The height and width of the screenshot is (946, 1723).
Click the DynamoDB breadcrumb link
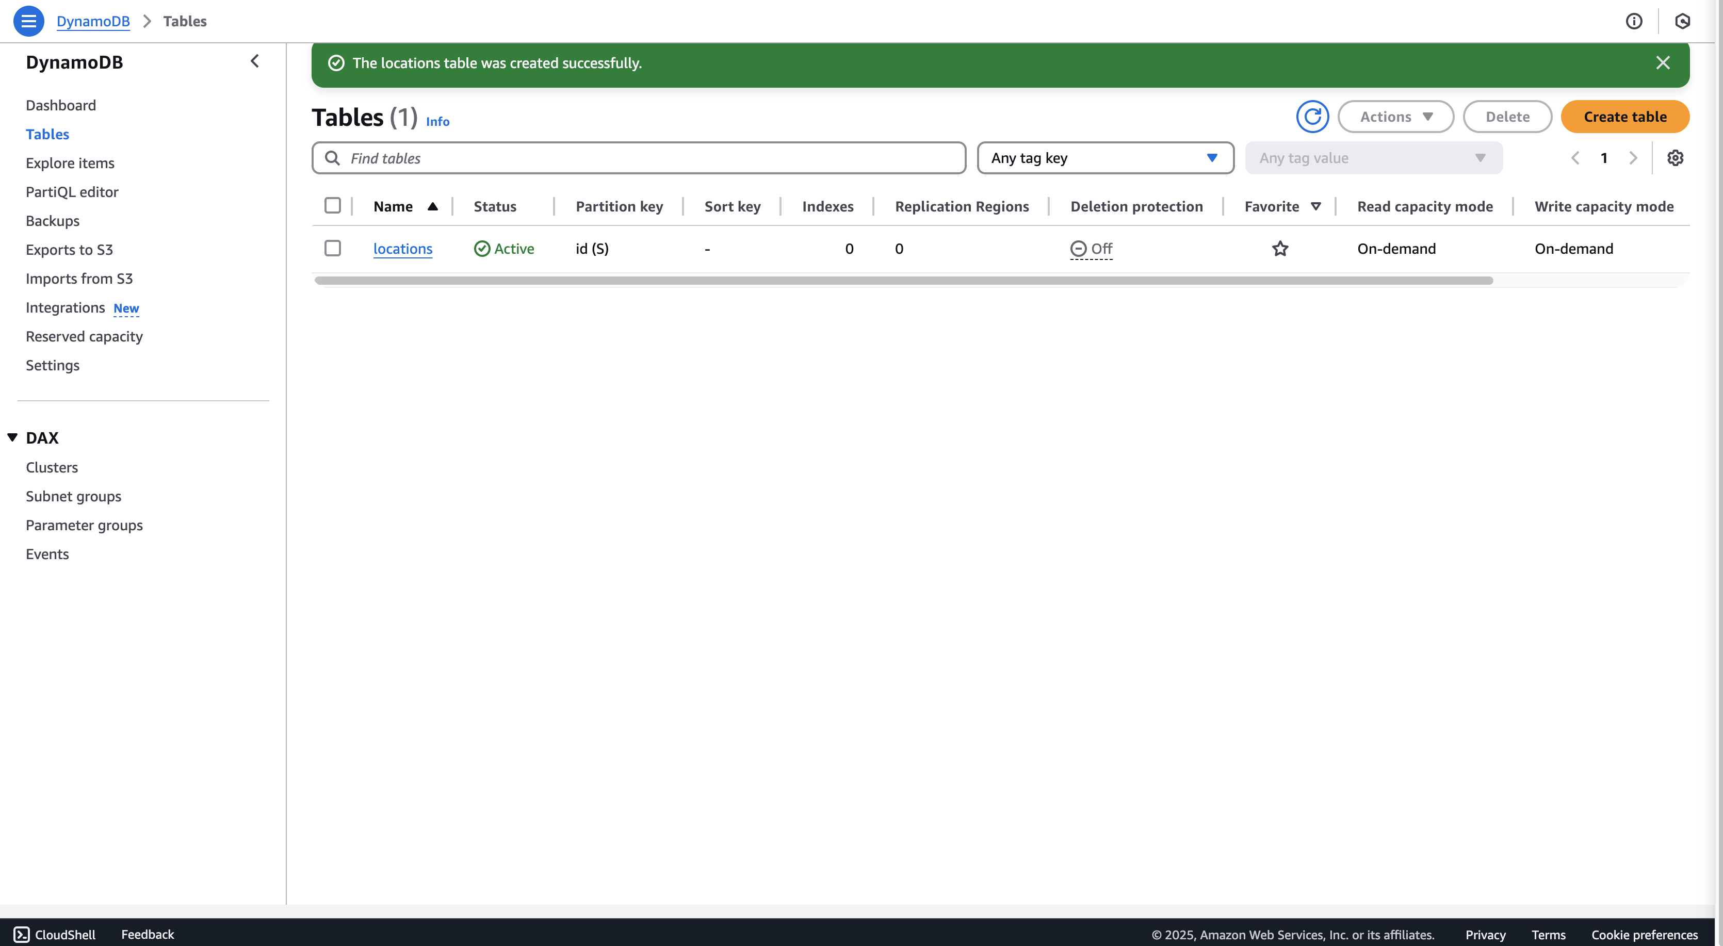(x=93, y=22)
